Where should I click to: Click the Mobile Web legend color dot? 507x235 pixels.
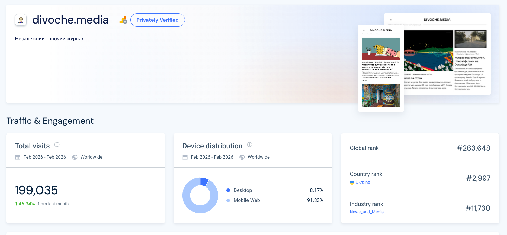[228, 200]
